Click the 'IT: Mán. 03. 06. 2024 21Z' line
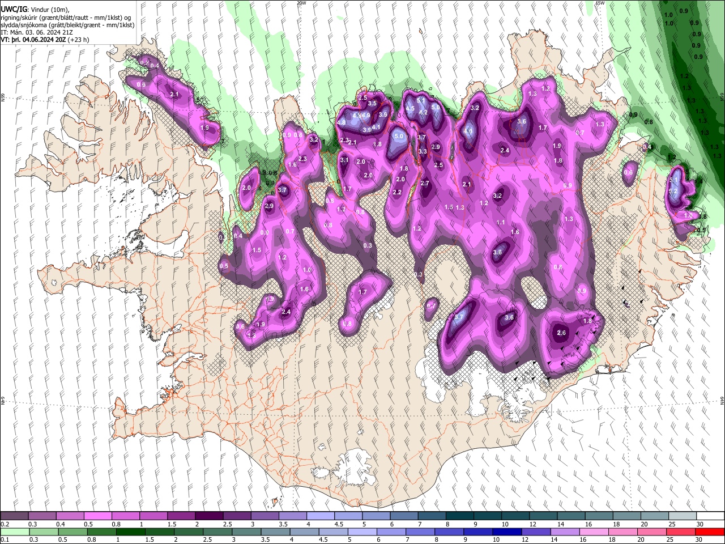The height and width of the screenshot is (544, 725). pyautogui.click(x=37, y=32)
